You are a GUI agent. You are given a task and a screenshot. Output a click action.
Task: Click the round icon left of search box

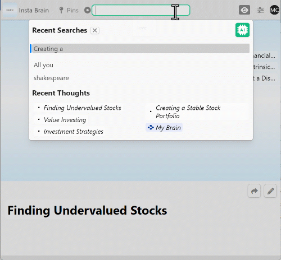[87, 10]
